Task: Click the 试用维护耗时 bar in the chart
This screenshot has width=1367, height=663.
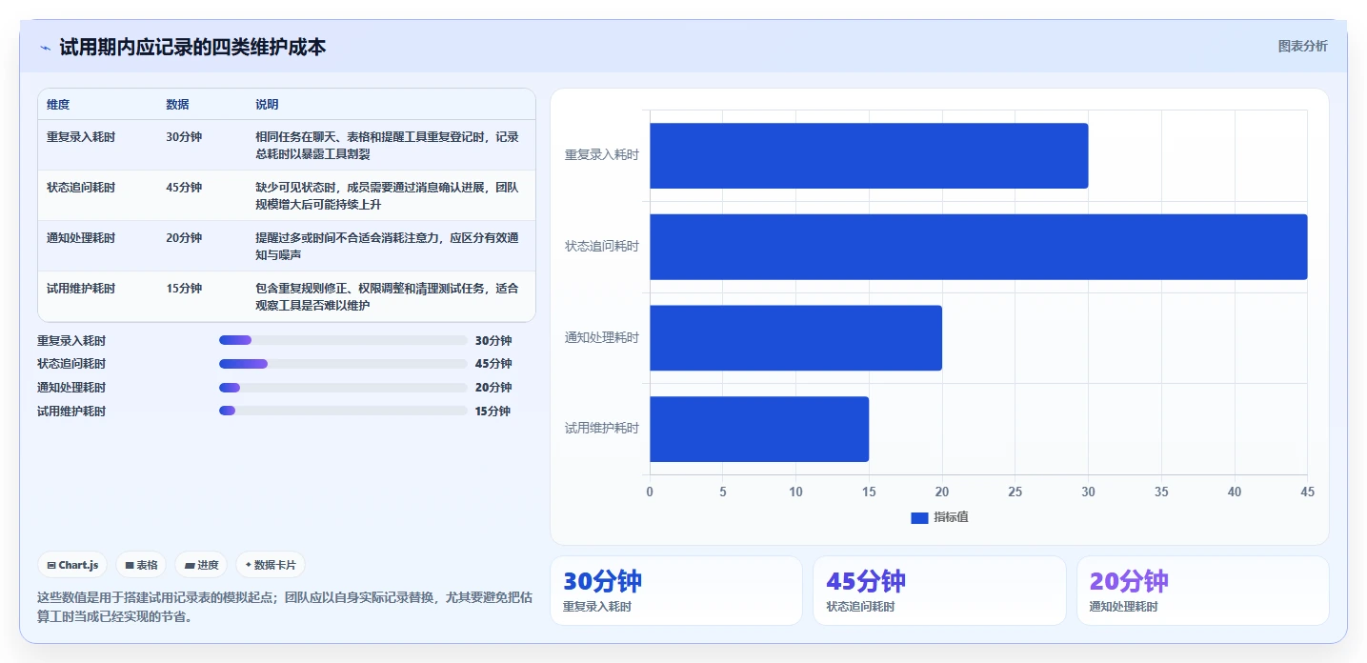Action: coord(759,429)
